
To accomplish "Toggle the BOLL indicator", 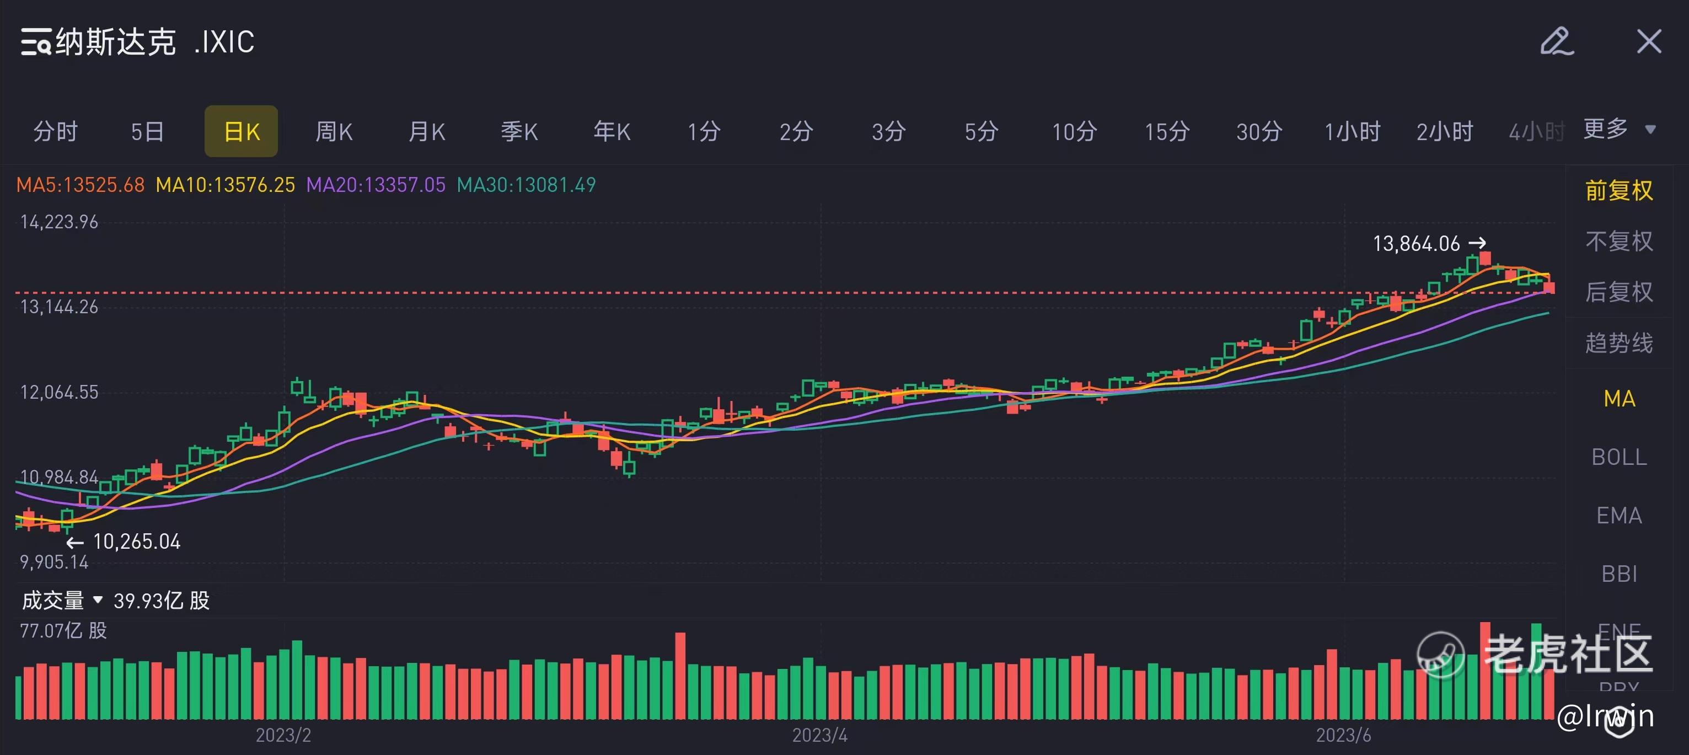I will tap(1620, 457).
